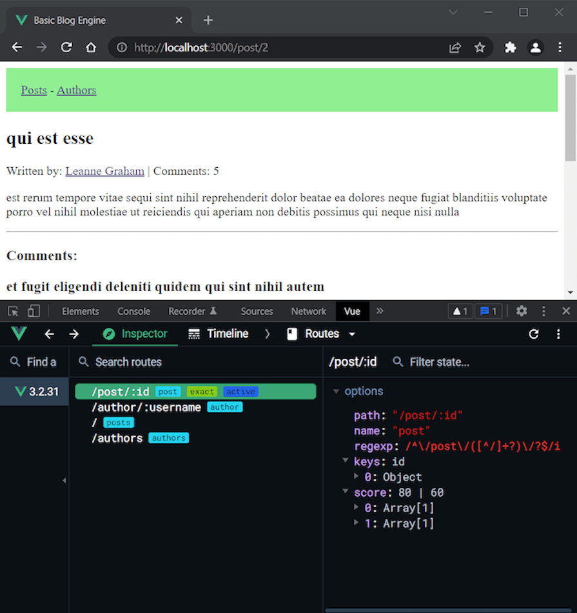Open the Routes selector dropdown
577x613 pixels.
tap(351, 334)
